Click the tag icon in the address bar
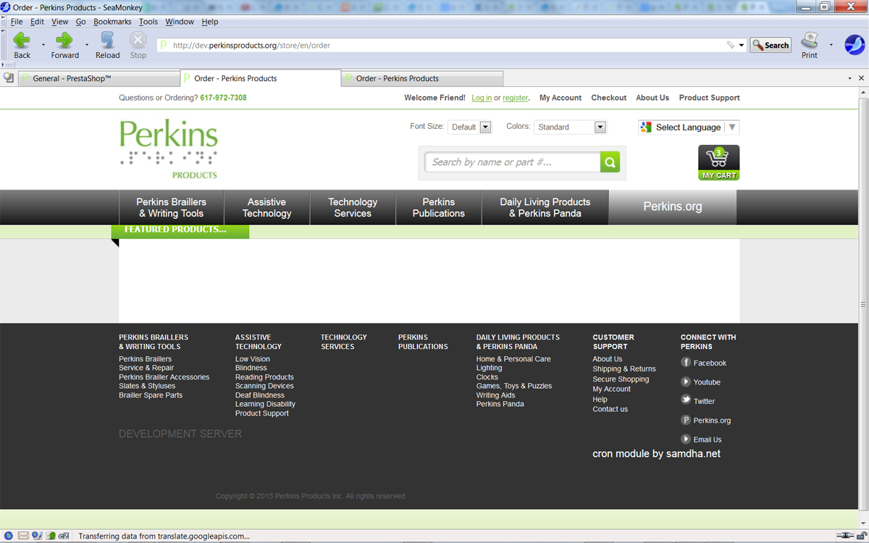 731,45
